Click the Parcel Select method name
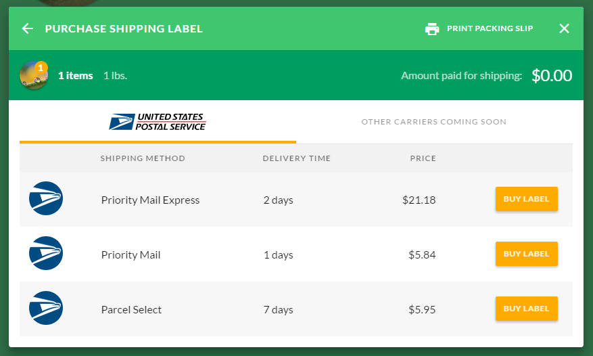 [131, 309]
